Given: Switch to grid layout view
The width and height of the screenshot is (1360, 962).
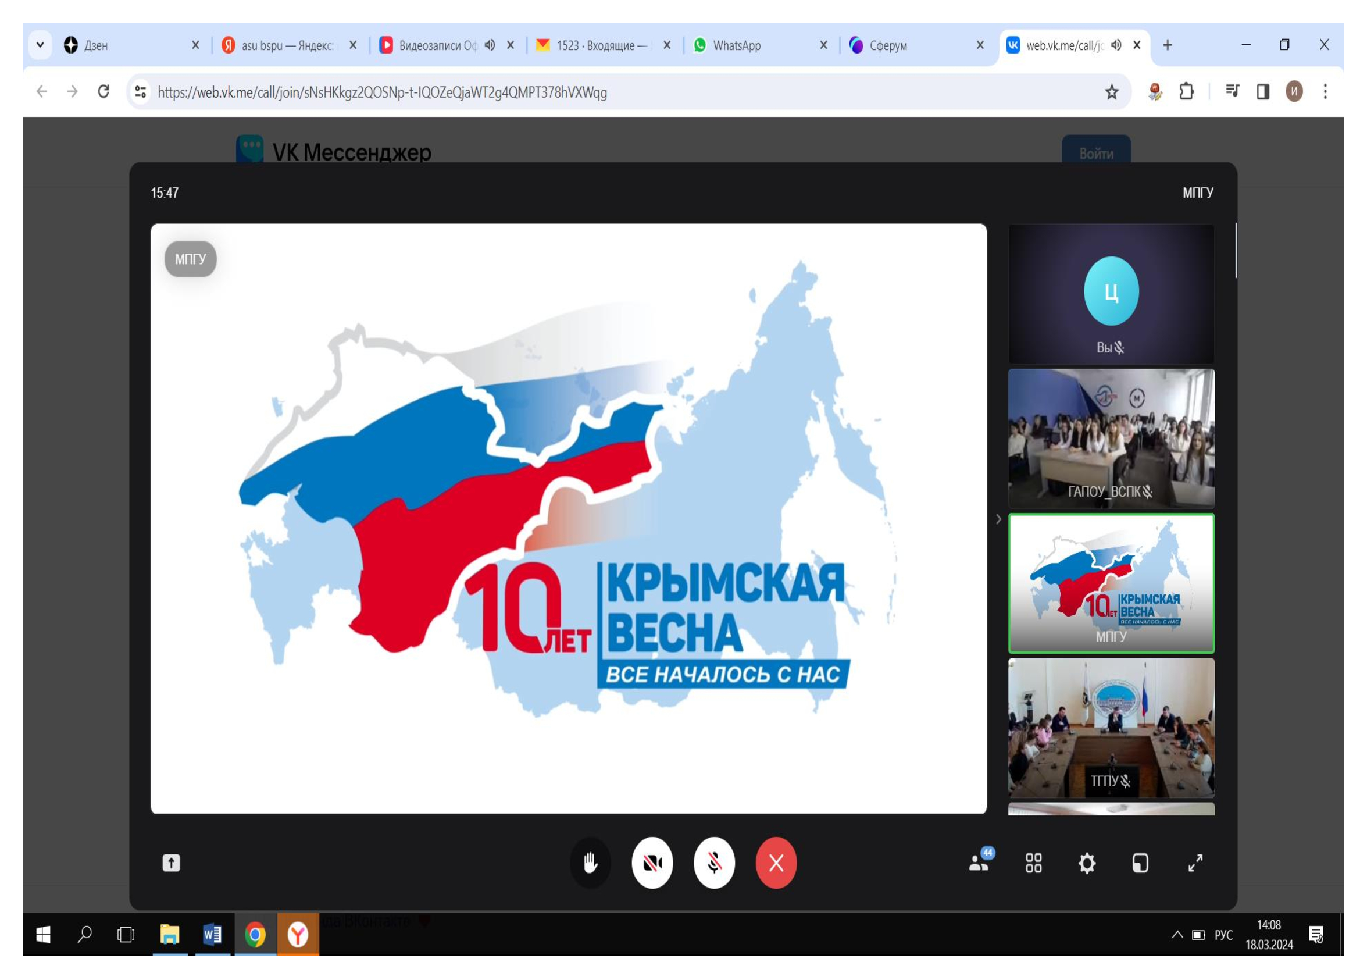Looking at the screenshot, I should 1034,863.
